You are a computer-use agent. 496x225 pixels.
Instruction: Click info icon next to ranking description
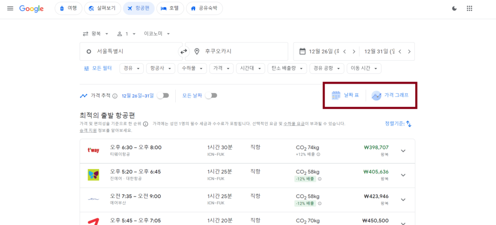point(145,124)
